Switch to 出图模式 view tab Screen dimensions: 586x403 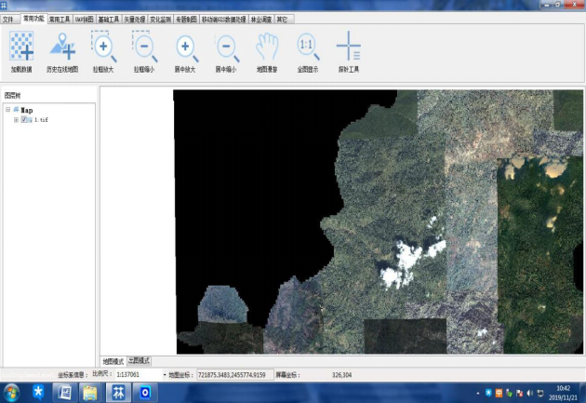pyautogui.click(x=140, y=360)
